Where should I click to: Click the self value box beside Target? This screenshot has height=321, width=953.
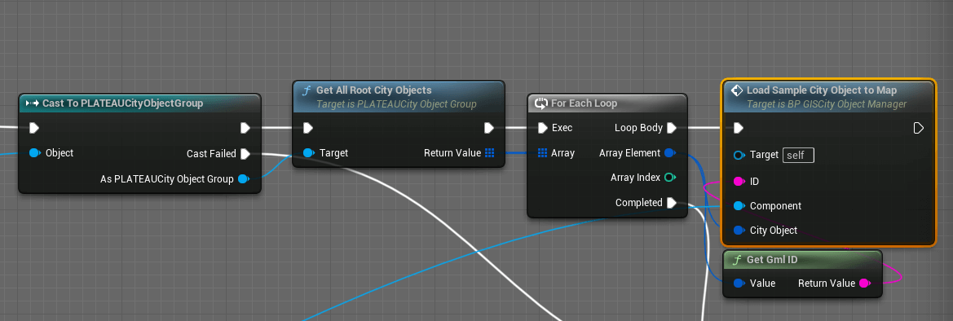point(798,155)
